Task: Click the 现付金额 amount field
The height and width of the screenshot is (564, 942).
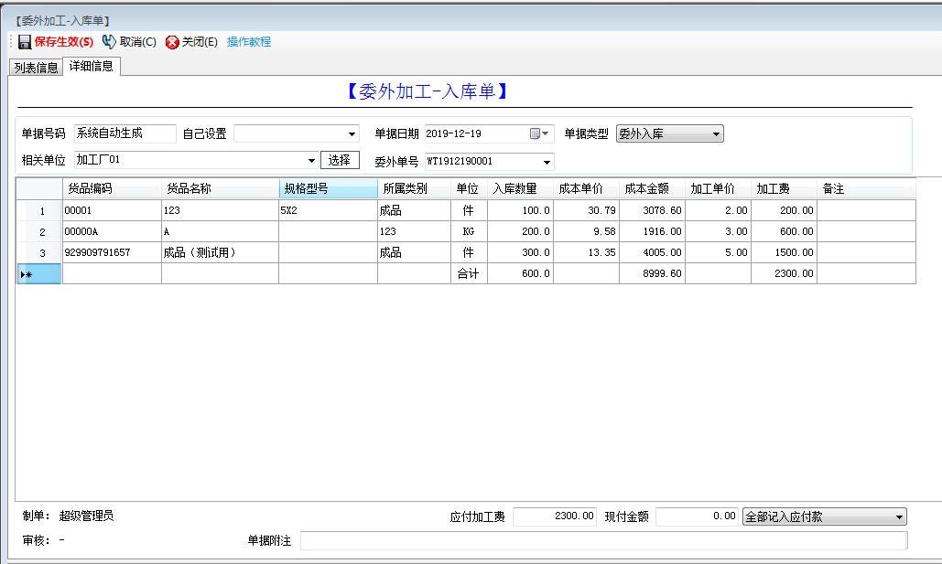Action: [x=697, y=517]
